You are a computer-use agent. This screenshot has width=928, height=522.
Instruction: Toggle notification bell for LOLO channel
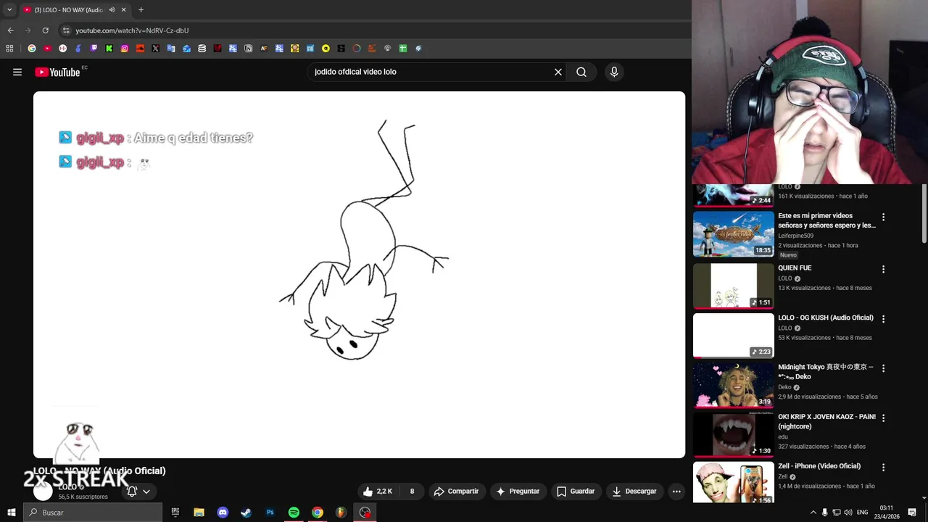point(132,491)
